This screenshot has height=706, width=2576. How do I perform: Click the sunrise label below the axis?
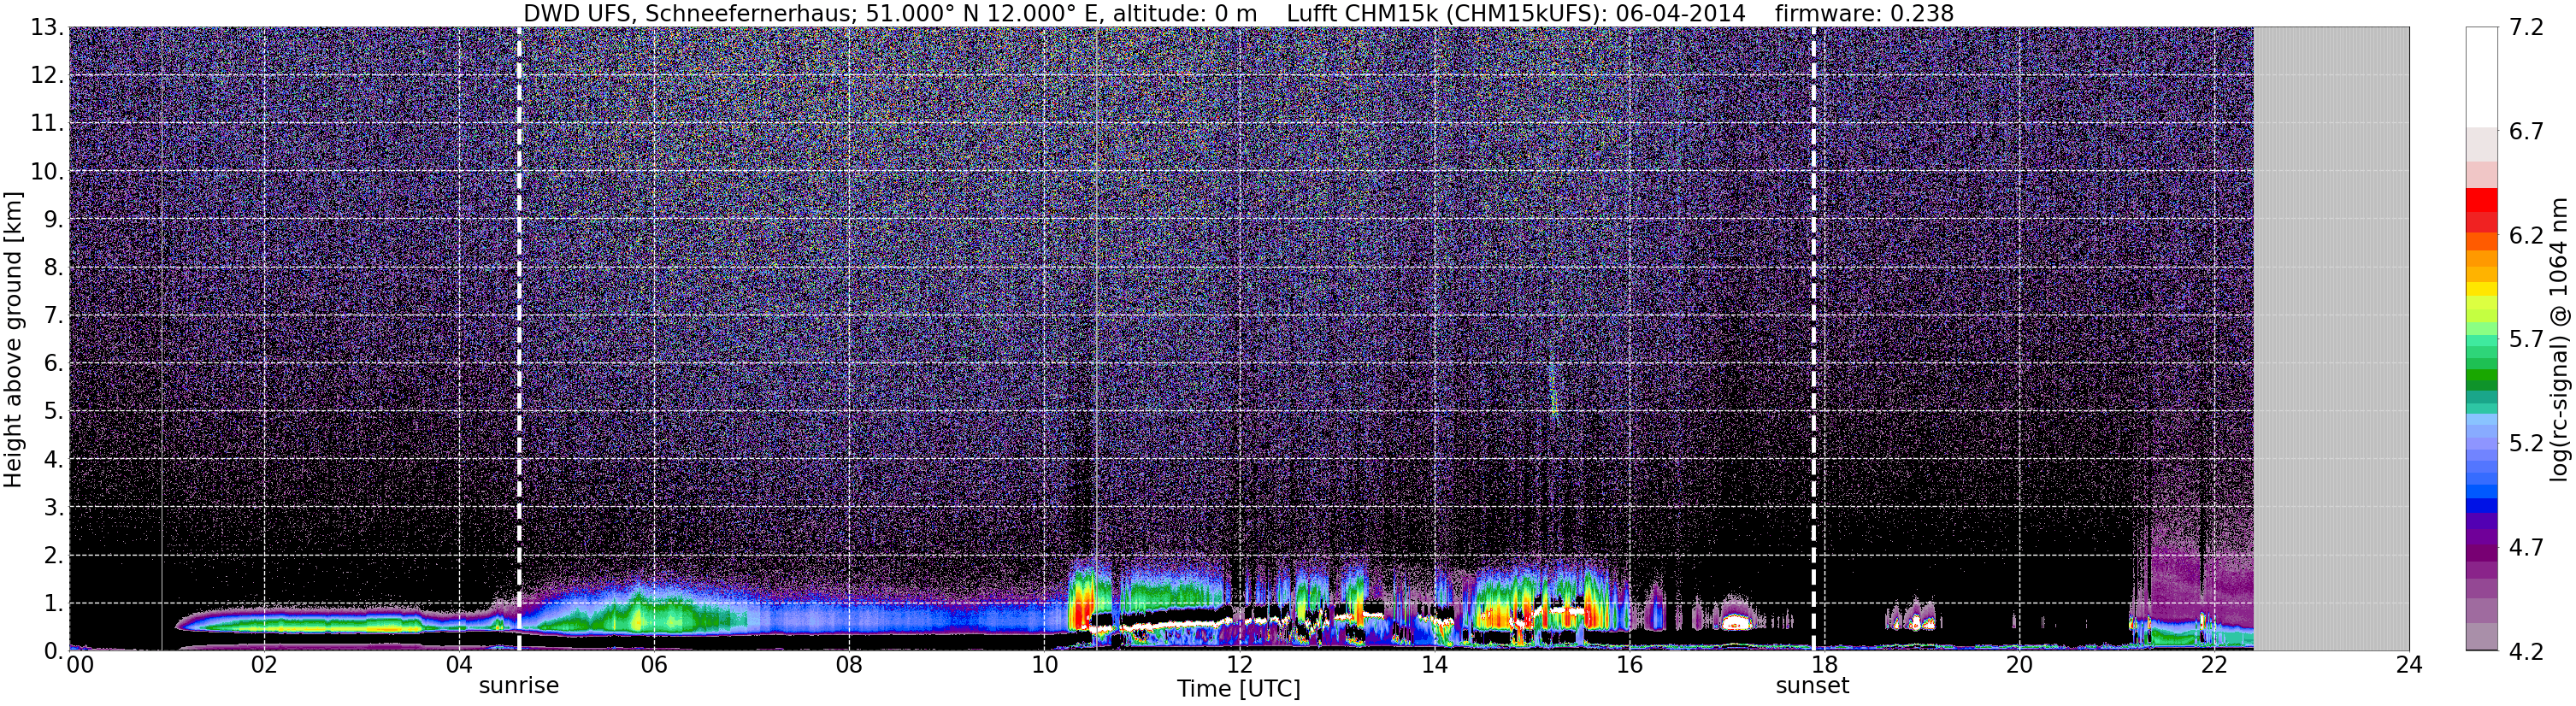(518, 686)
